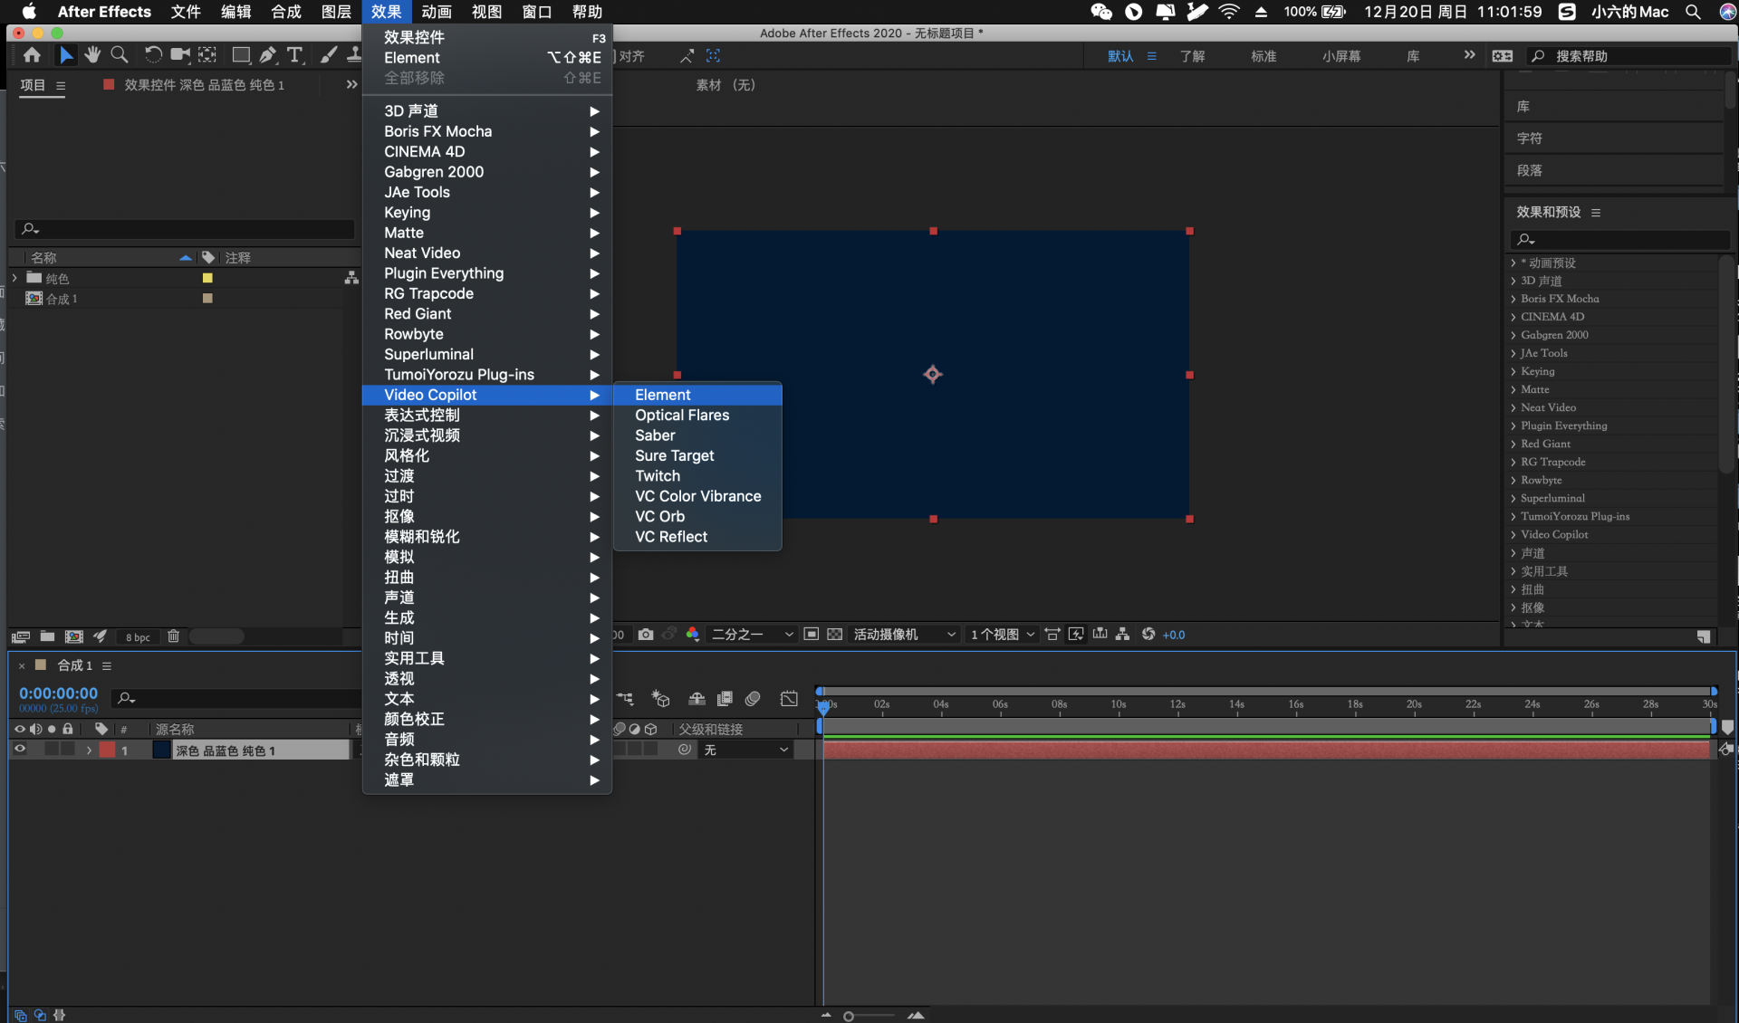Screen dimensions: 1739x1023
Task: Select the Unified Camera tool
Action: 180,55
